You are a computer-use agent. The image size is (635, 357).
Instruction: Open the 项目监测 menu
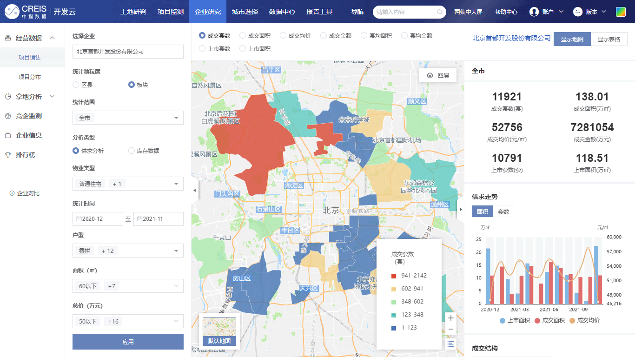pos(171,12)
